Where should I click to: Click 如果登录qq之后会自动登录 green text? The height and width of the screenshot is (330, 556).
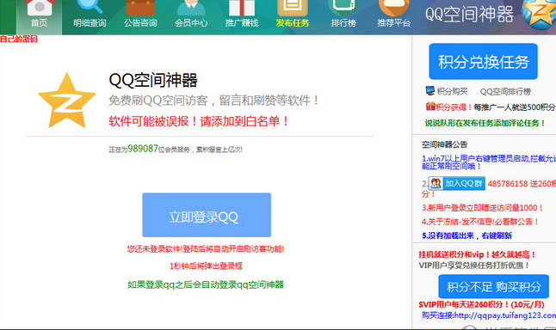point(206,284)
